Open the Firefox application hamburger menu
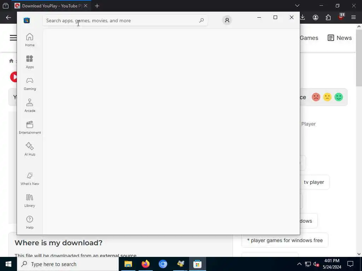Image resolution: width=362 pixels, height=271 pixels. point(354,17)
